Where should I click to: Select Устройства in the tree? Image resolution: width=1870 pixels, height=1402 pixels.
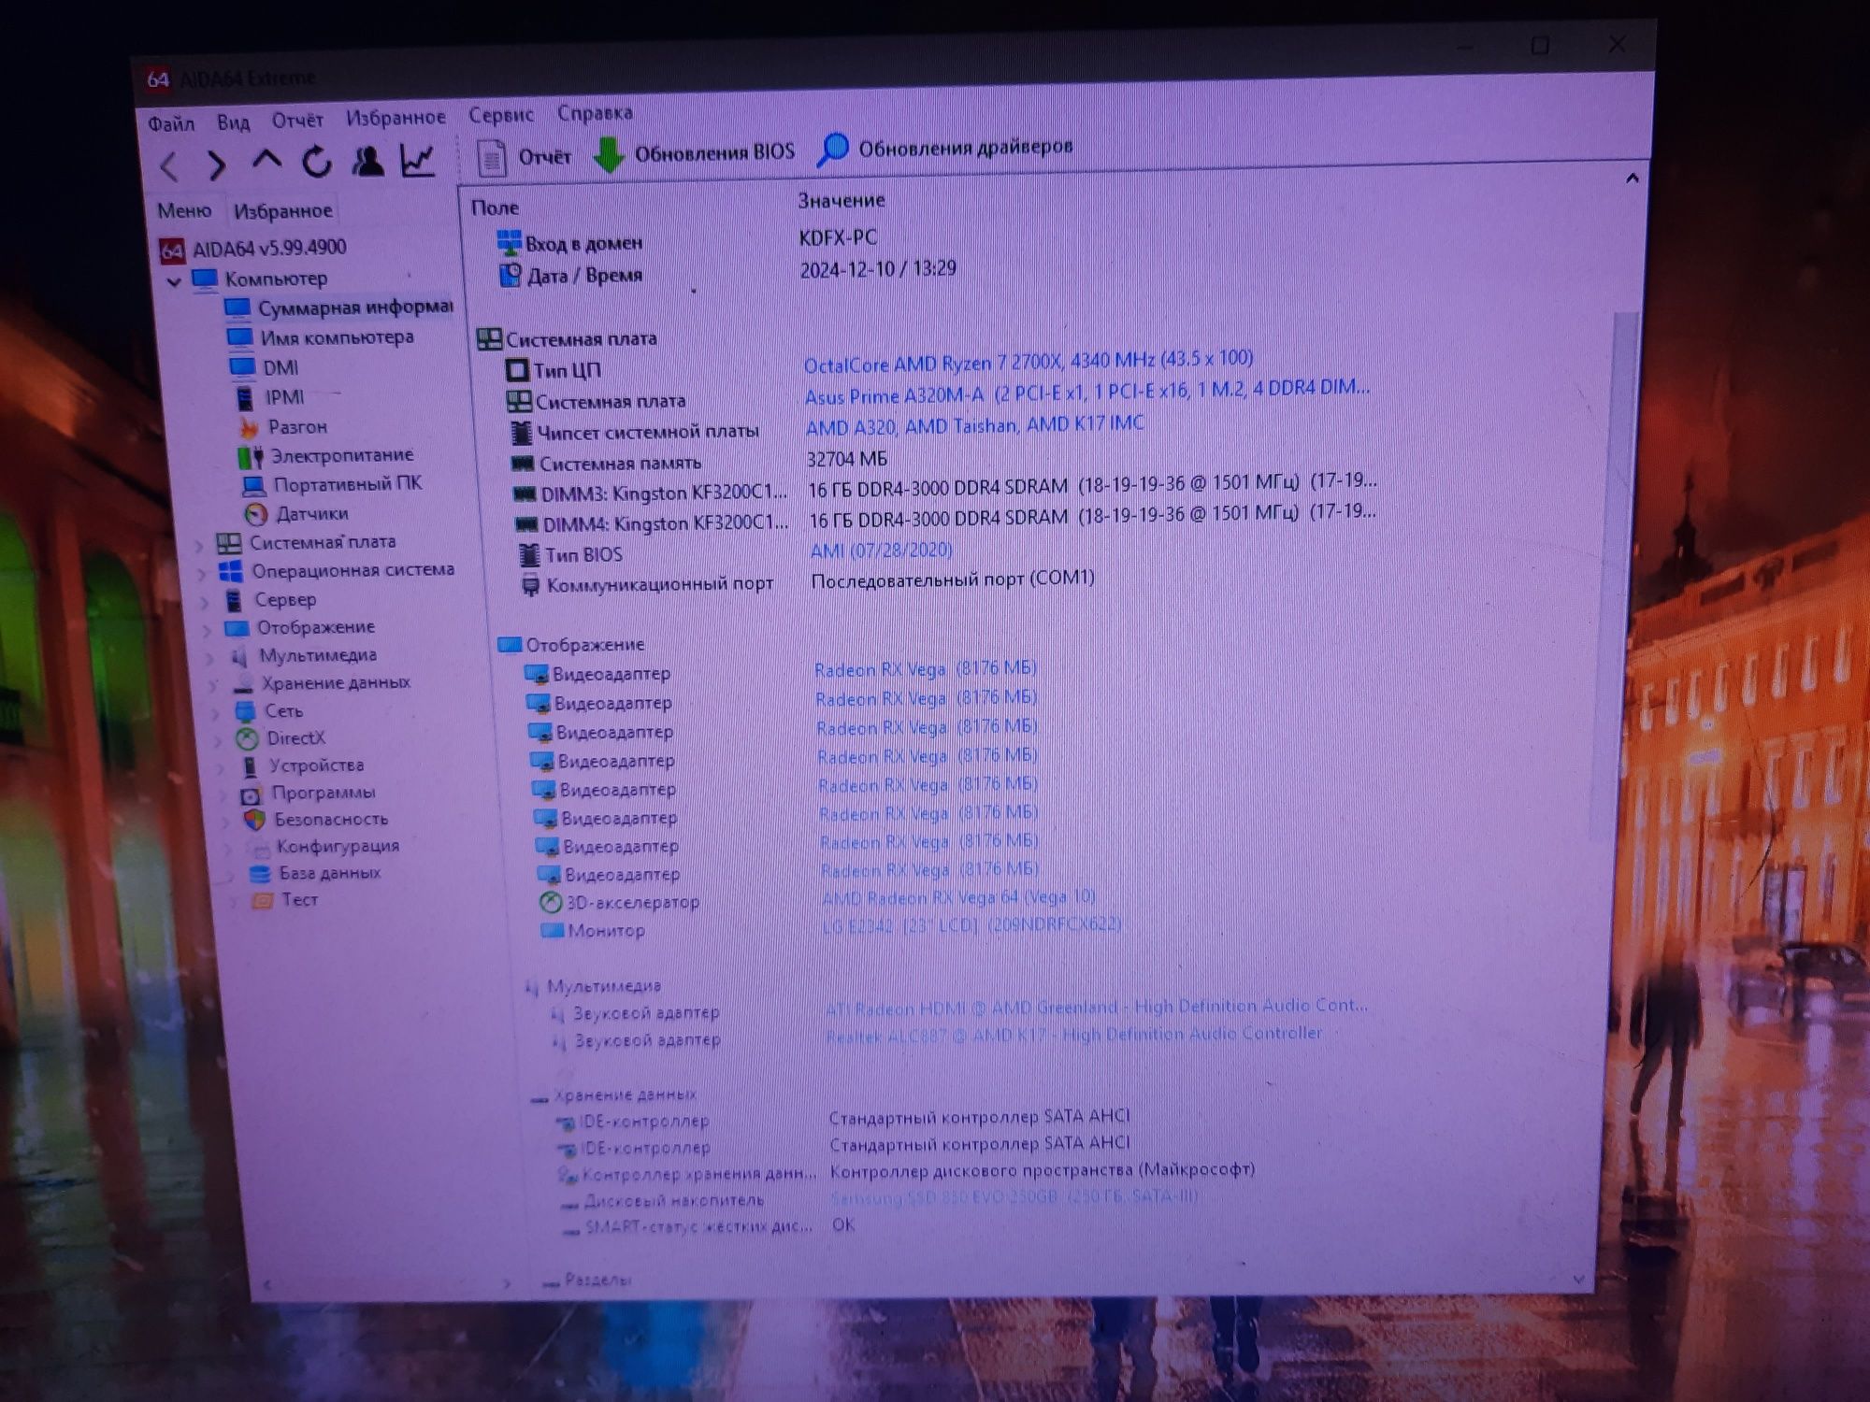[316, 765]
